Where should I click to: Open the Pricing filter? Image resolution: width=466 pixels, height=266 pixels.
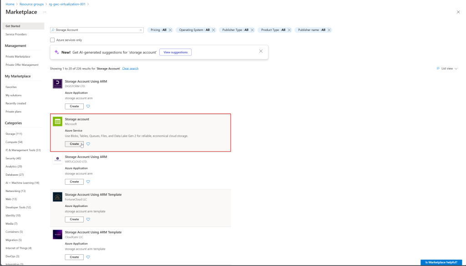[x=158, y=30]
